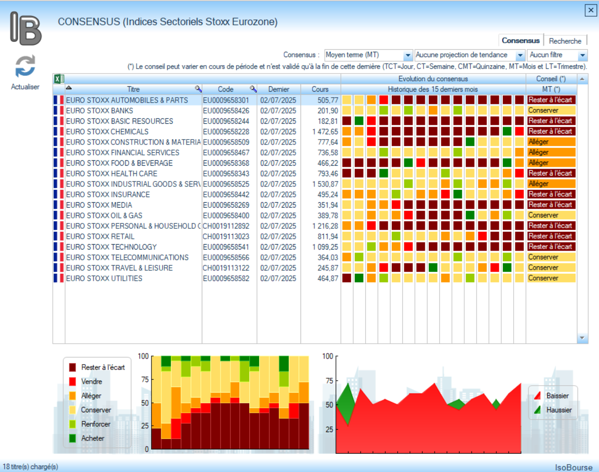Switch to the Consensus tab
599x472 pixels.
521,41
